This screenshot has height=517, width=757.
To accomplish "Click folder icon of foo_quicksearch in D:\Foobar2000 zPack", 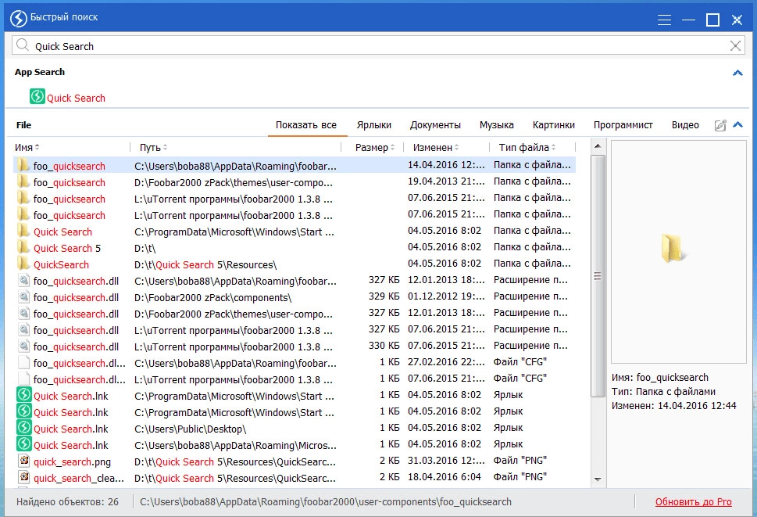I will pos(23,181).
